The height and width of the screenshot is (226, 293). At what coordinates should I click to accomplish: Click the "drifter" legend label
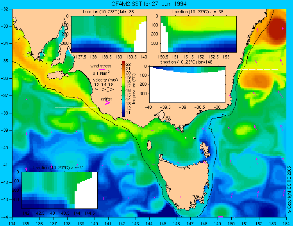107,99
